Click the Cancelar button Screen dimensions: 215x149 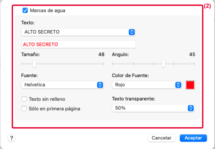[161, 138]
